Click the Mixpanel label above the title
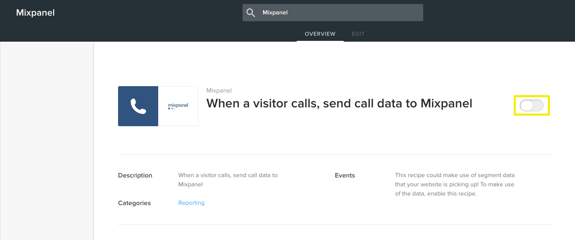Screen dimensions: 575x240 218,90
